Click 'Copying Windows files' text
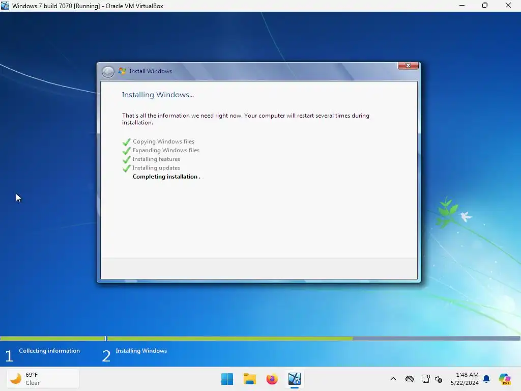 (x=163, y=142)
